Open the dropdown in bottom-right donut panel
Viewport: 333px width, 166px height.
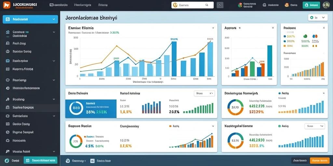[x=315, y=126]
